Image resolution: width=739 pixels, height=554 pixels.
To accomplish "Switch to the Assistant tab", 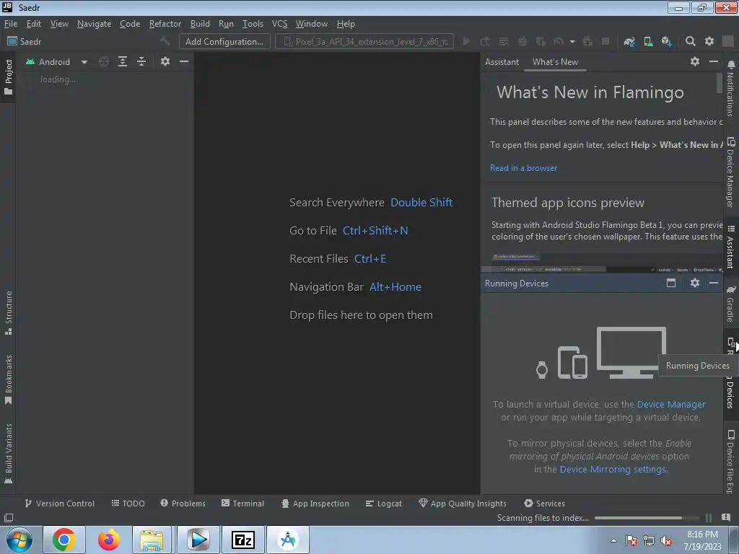I will 502,62.
